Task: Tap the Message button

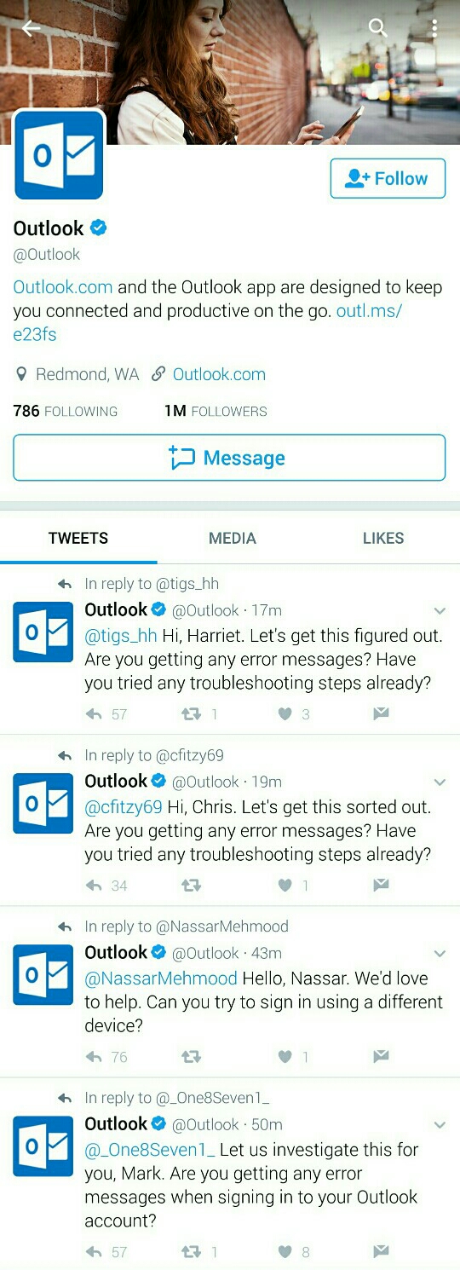Action: [229, 458]
